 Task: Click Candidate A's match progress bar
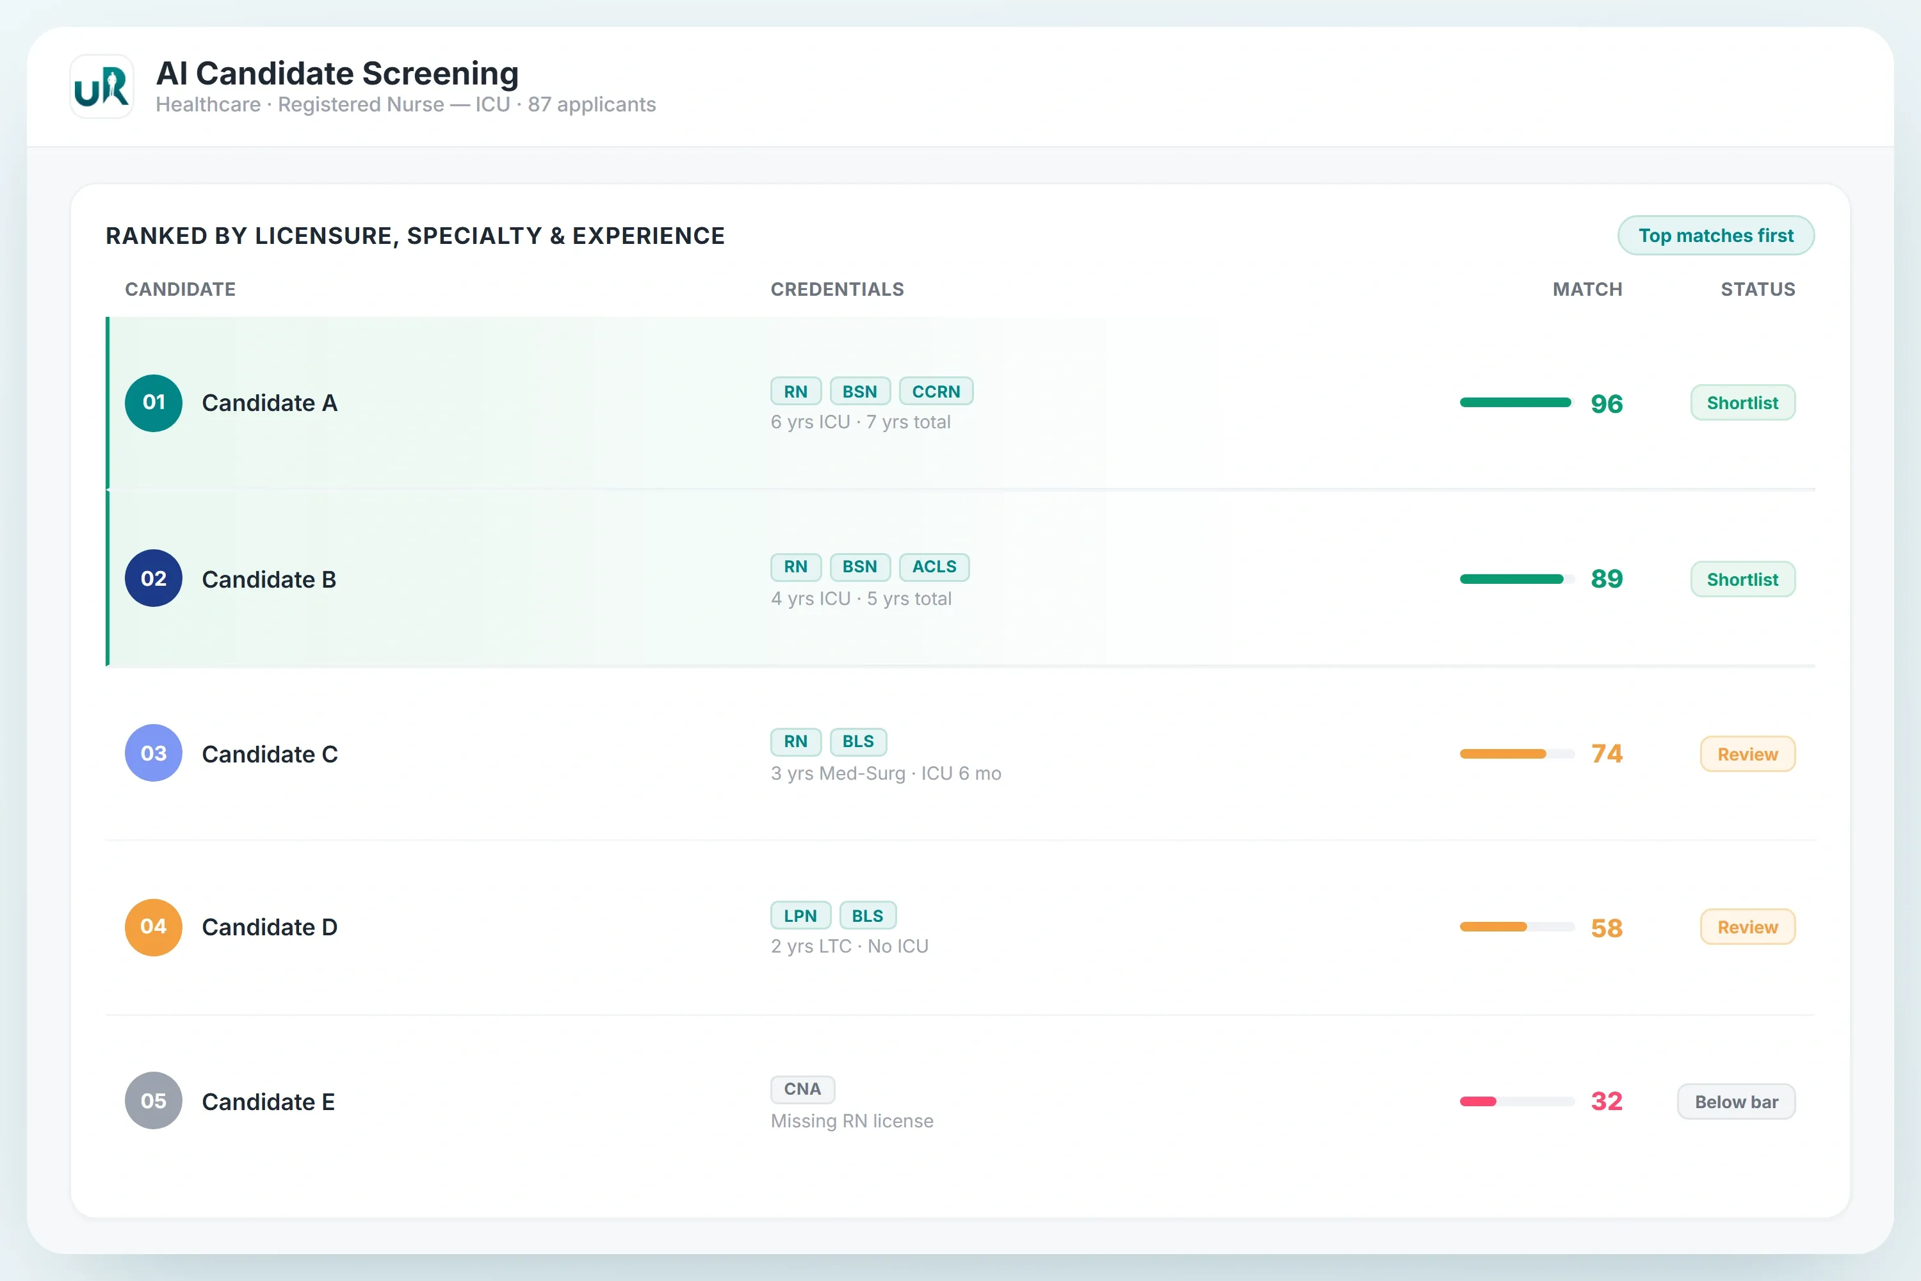pos(1516,403)
